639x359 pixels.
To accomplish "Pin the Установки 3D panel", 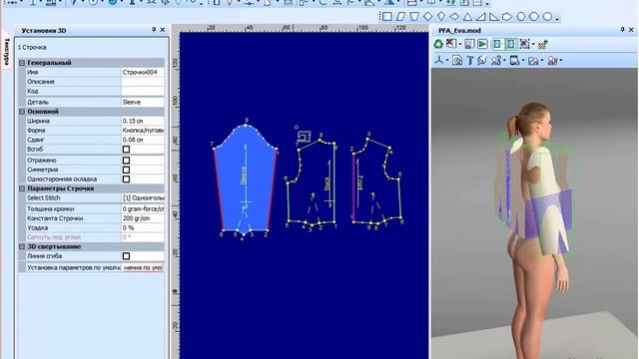I will [154, 30].
